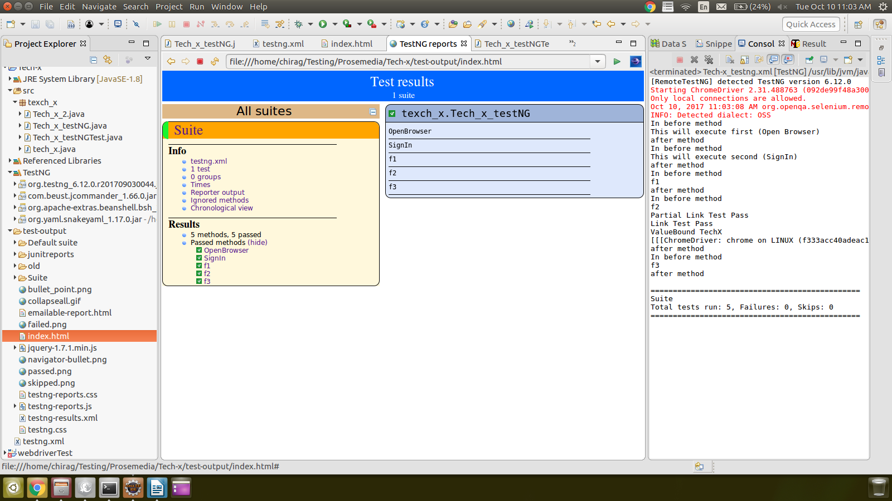Click the Save All toolbar icon
Image resolution: width=892 pixels, height=501 pixels.
pyautogui.click(x=50, y=24)
